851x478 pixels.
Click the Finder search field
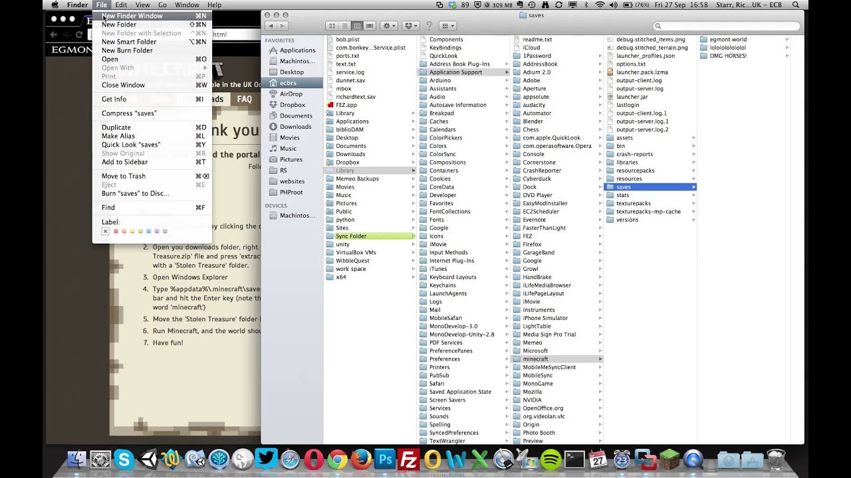point(725,26)
